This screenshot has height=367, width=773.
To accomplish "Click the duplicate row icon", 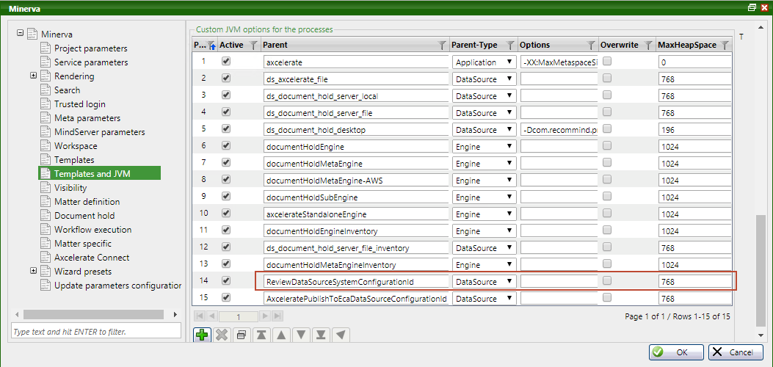I will (242, 335).
